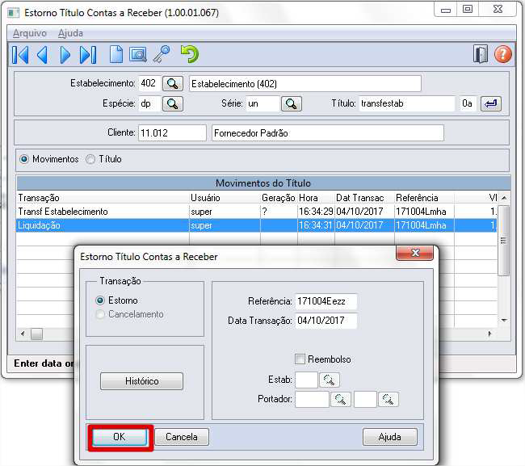Viewport: 525px width, 466px height.
Task: Search Espécie with magnifier button
Action: pyautogui.click(x=173, y=103)
